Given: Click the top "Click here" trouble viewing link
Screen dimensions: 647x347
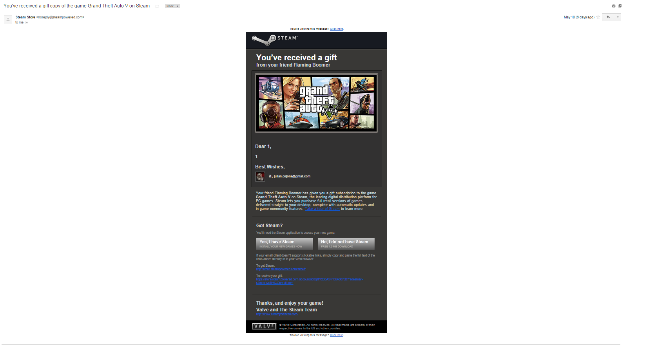Looking at the screenshot, I should (x=336, y=29).
